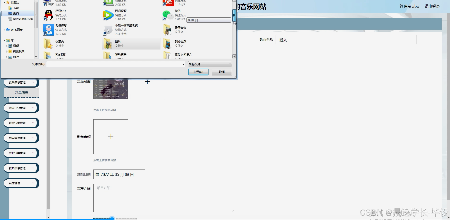Click the 打开(O) button
The width and height of the screenshot is (450, 220).
pos(198,72)
